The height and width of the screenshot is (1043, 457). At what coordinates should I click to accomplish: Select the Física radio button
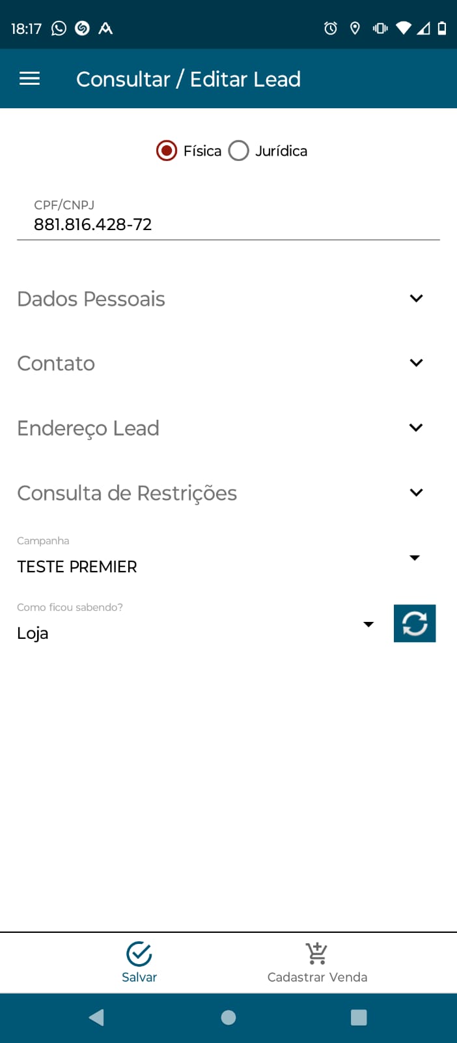click(167, 151)
